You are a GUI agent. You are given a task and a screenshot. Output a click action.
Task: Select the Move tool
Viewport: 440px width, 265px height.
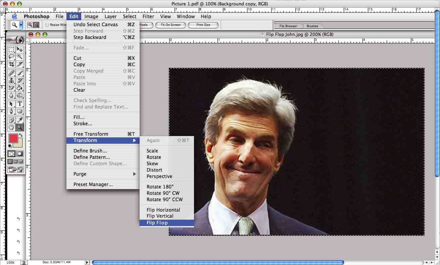click(20, 50)
